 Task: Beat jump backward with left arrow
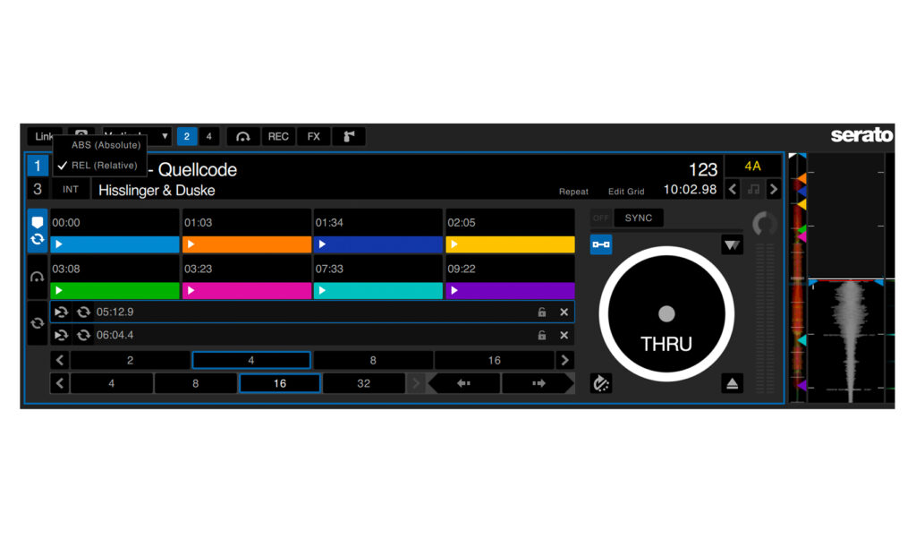coord(464,383)
